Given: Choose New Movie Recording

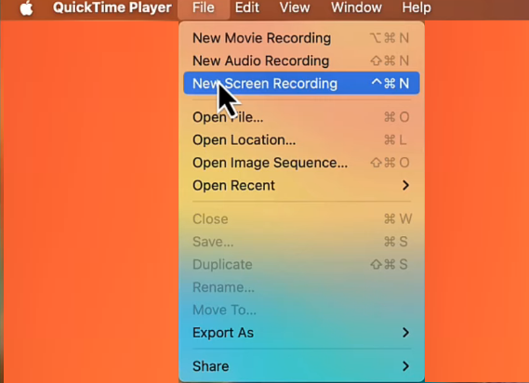Looking at the screenshot, I should (301, 38).
